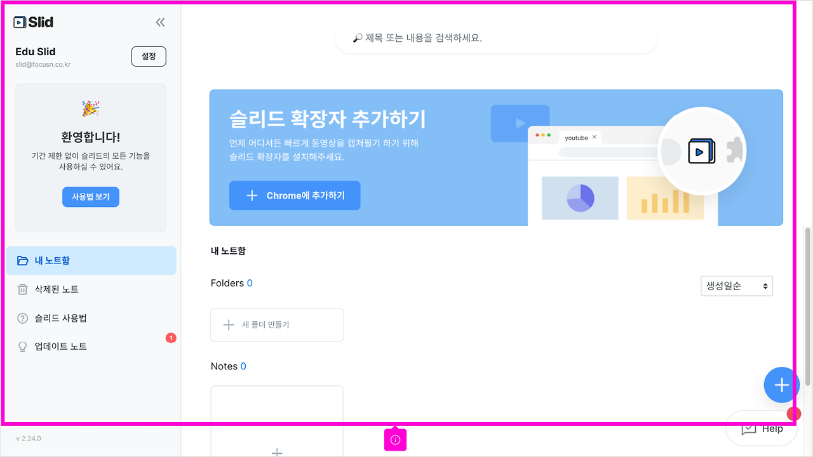Image resolution: width=813 pixels, height=457 pixels.
Task: Select the question-mark icon for 슬리드 사용법
Action: point(22,318)
